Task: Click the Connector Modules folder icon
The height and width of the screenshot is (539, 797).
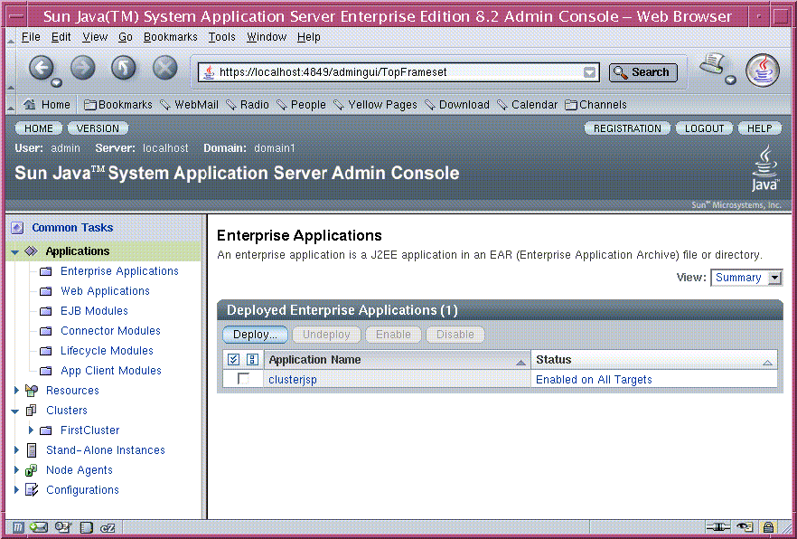Action: 46,331
